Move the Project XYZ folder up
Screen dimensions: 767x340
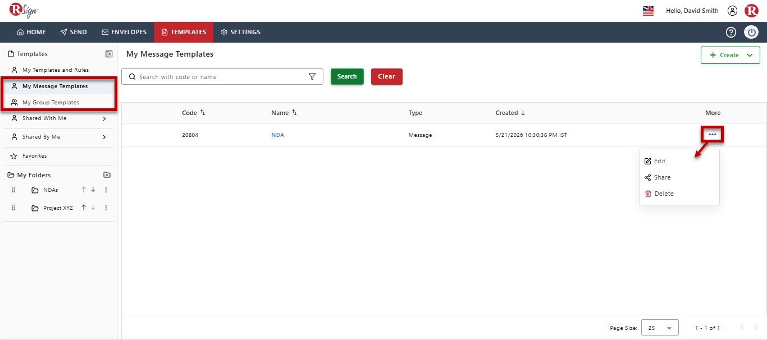[x=84, y=208]
